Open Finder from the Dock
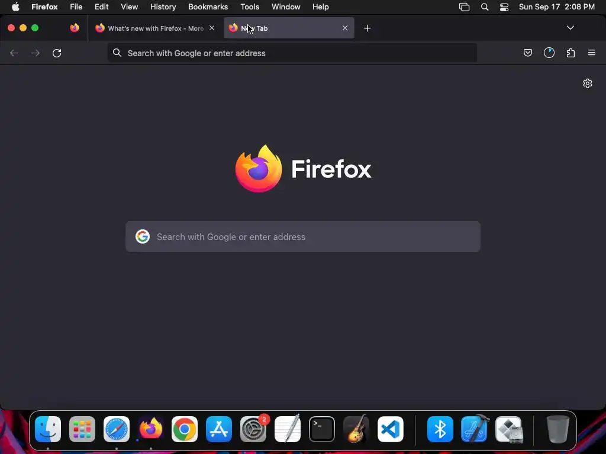Viewport: 606px width, 454px height. (48, 429)
